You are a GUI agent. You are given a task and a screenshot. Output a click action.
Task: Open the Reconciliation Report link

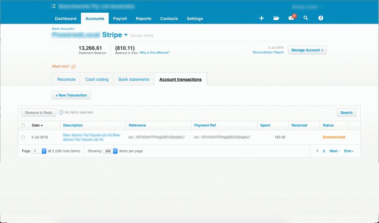coord(268,52)
